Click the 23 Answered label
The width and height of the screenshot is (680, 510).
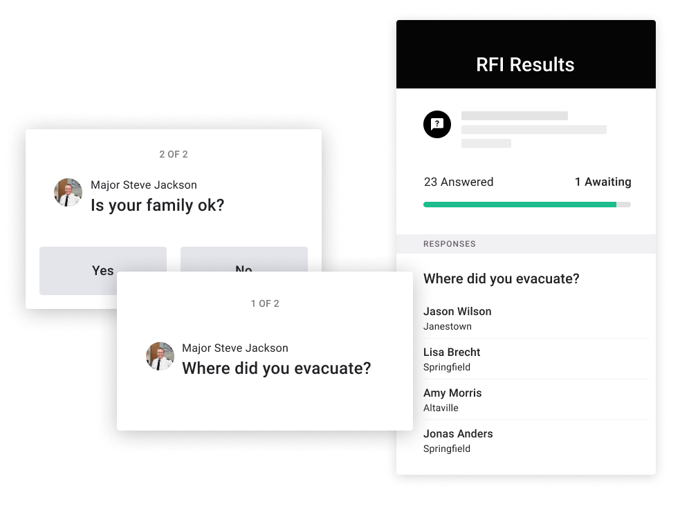click(x=459, y=182)
